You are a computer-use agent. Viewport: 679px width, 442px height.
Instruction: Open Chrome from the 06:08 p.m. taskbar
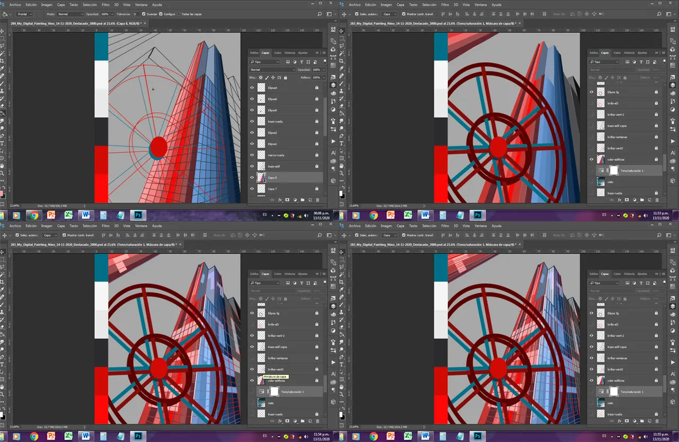click(x=34, y=215)
